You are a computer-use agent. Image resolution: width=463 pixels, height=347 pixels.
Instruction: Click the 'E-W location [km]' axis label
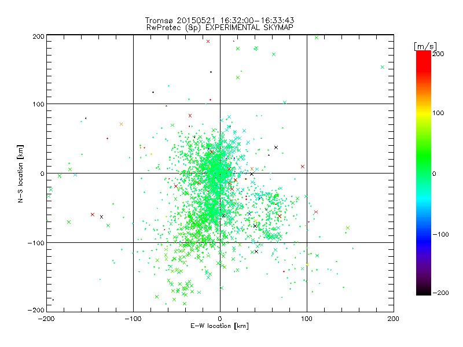pyautogui.click(x=219, y=326)
